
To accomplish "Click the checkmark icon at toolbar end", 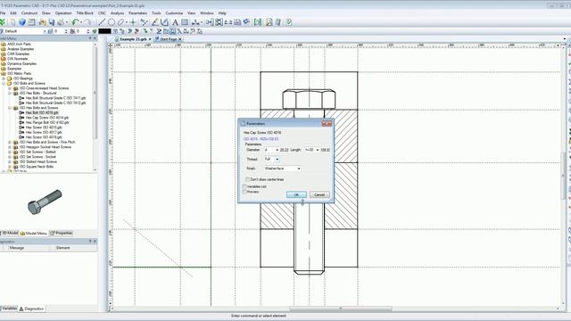I will tap(289, 22).
